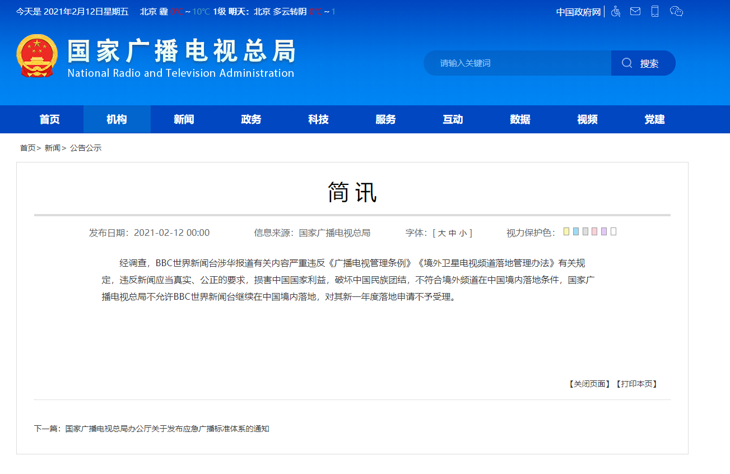Open the 中国政府网 link

pyautogui.click(x=578, y=12)
